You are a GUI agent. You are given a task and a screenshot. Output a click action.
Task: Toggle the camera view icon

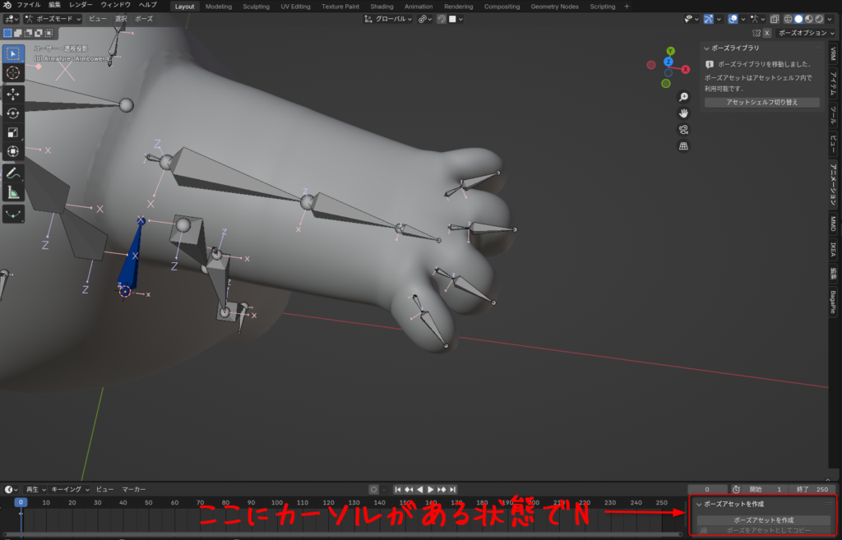[683, 130]
